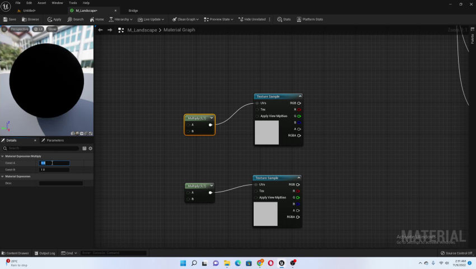
Task: Collapse upper Multiply node dropdown arrow
Action: 212,118
